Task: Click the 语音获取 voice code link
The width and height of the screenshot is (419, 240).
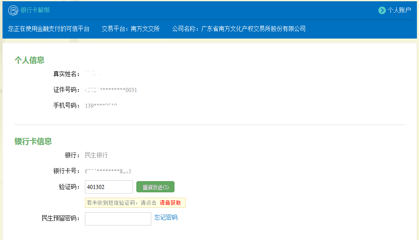Action: 170,203
